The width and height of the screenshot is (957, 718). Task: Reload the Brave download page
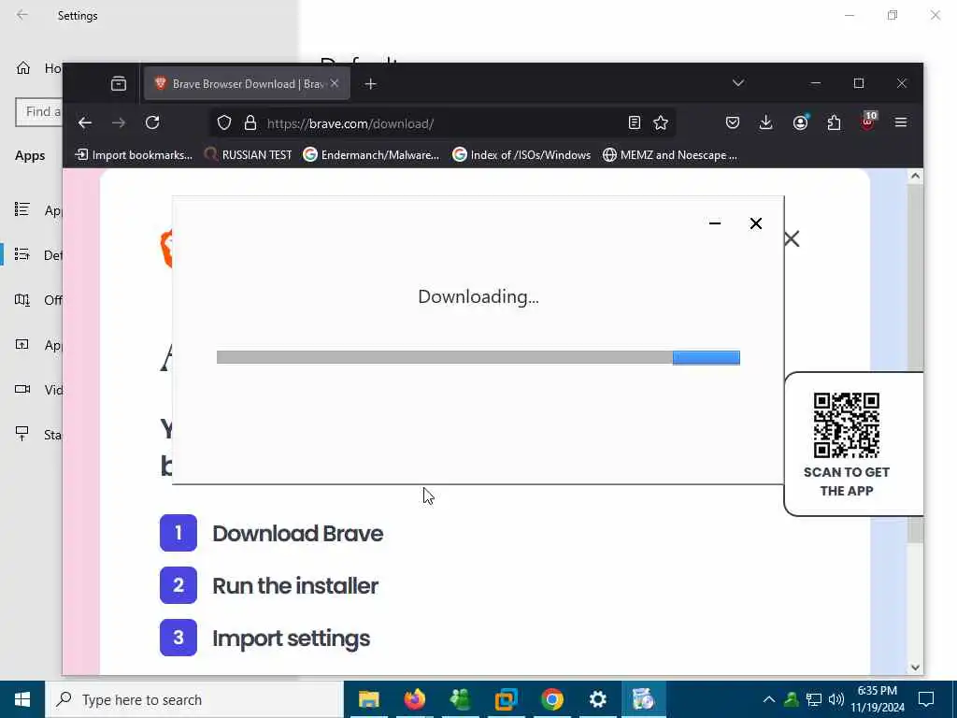click(x=152, y=122)
